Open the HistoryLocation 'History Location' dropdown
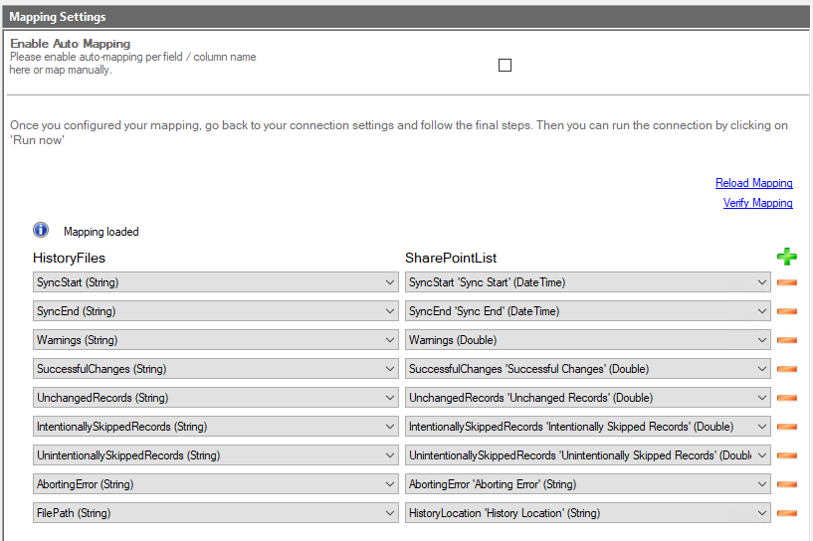This screenshot has height=541, width=813. coord(587,514)
